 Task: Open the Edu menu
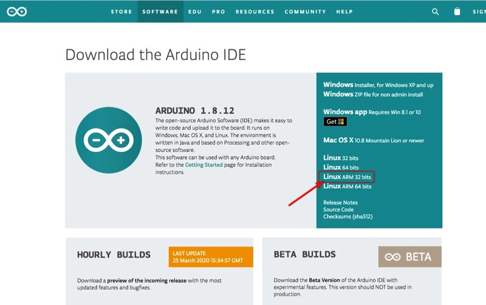[x=195, y=12]
